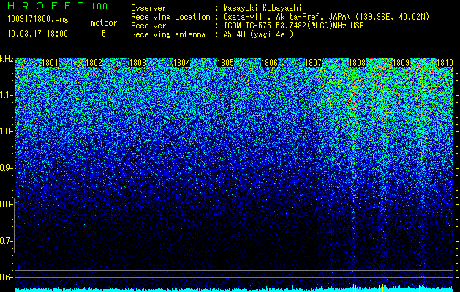The height and width of the screenshot is (292, 460).
Task: Click the 1.1 frequency axis label
Action: [x=7, y=95]
